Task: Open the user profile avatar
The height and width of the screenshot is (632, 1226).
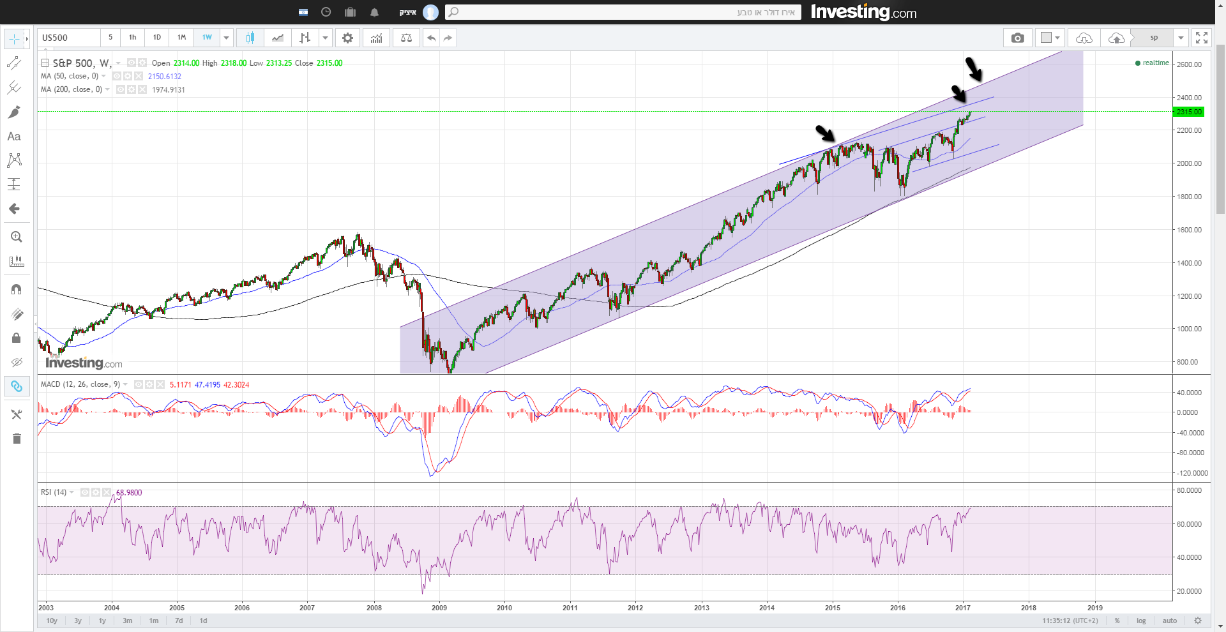Action: click(431, 12)
